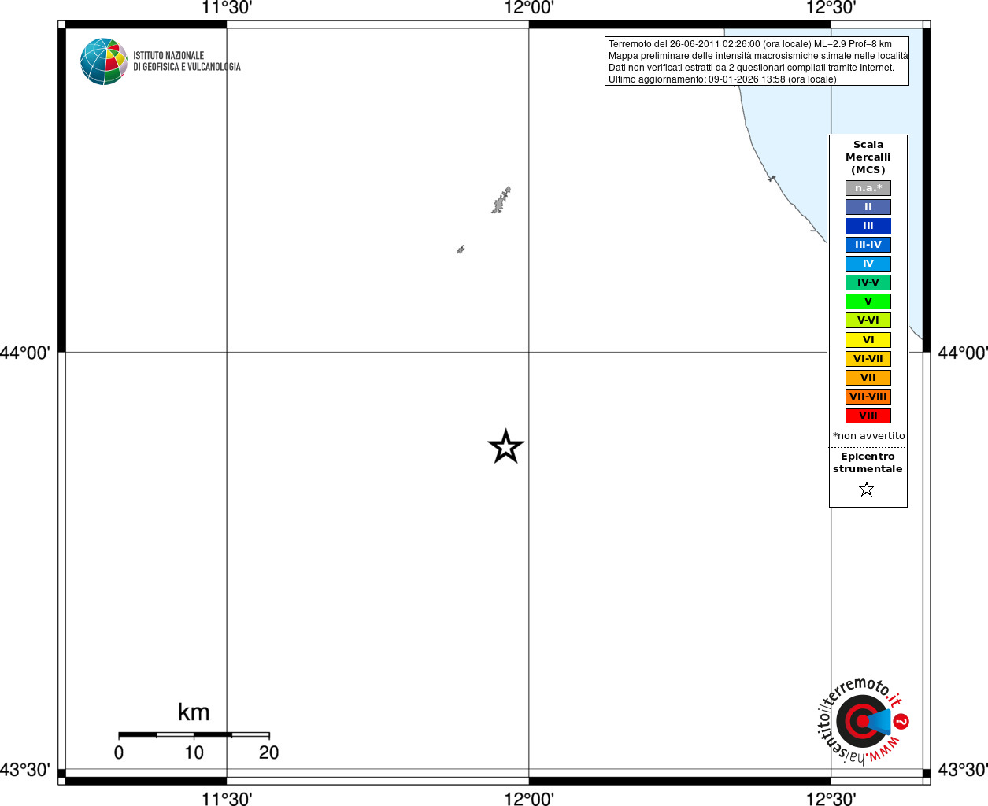Click the larger gray locality polygon
Screen dimensions: 988x806
501,200
